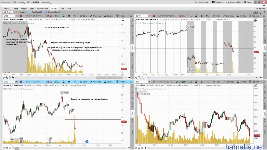Zoom out below the JUNO daily chart
267x150 pixels.
[x=10, y=148]
